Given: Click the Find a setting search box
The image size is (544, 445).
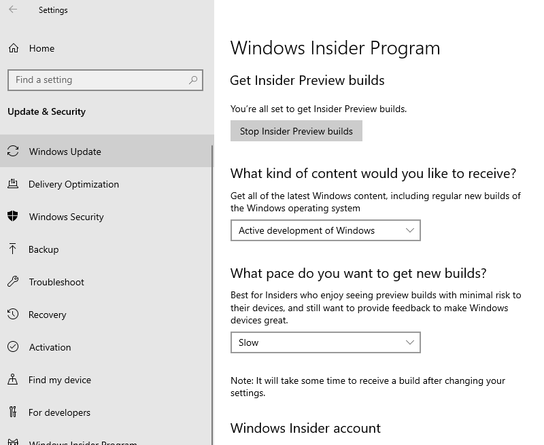Looking at the screenshot, I should coord(105,80).
